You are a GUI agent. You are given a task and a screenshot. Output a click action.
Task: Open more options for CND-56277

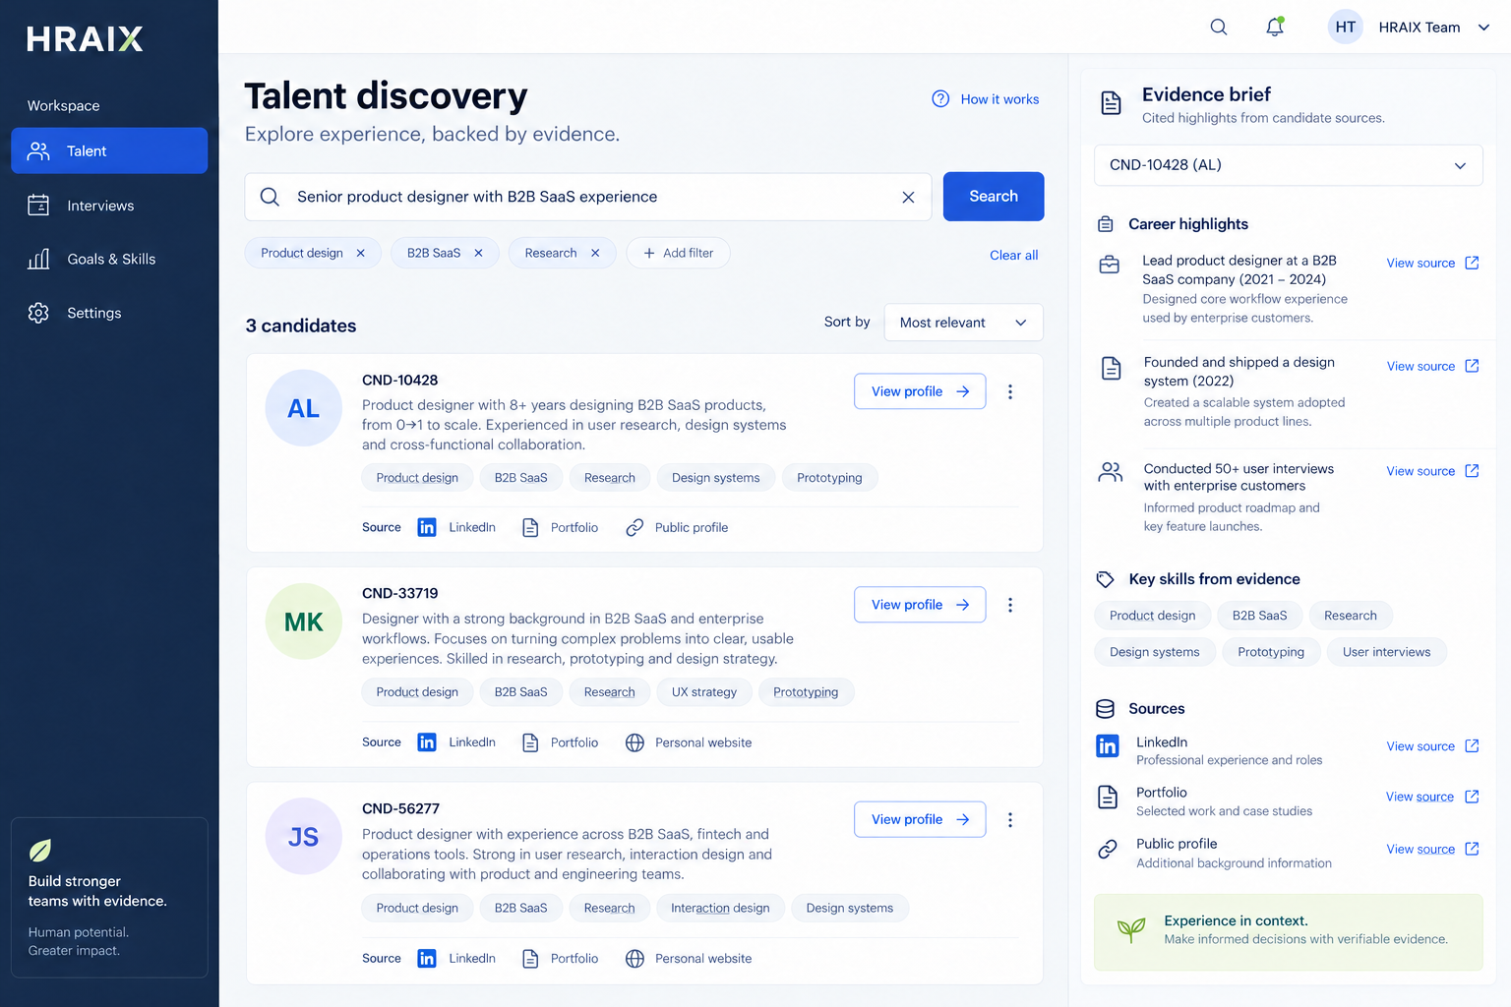pyautogui.click(x=1009, y=819)
